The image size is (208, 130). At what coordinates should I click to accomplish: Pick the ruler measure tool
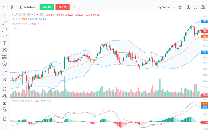pos(4,73)
